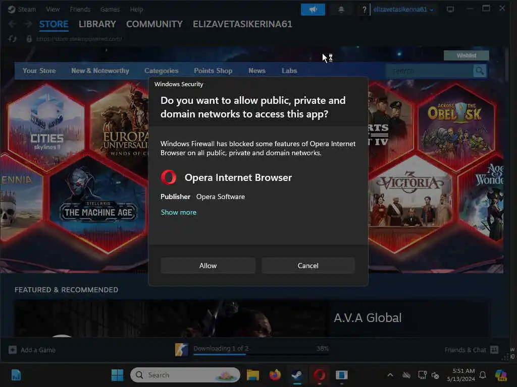Expand Show more details in dialog

click(x=178, y=212)
